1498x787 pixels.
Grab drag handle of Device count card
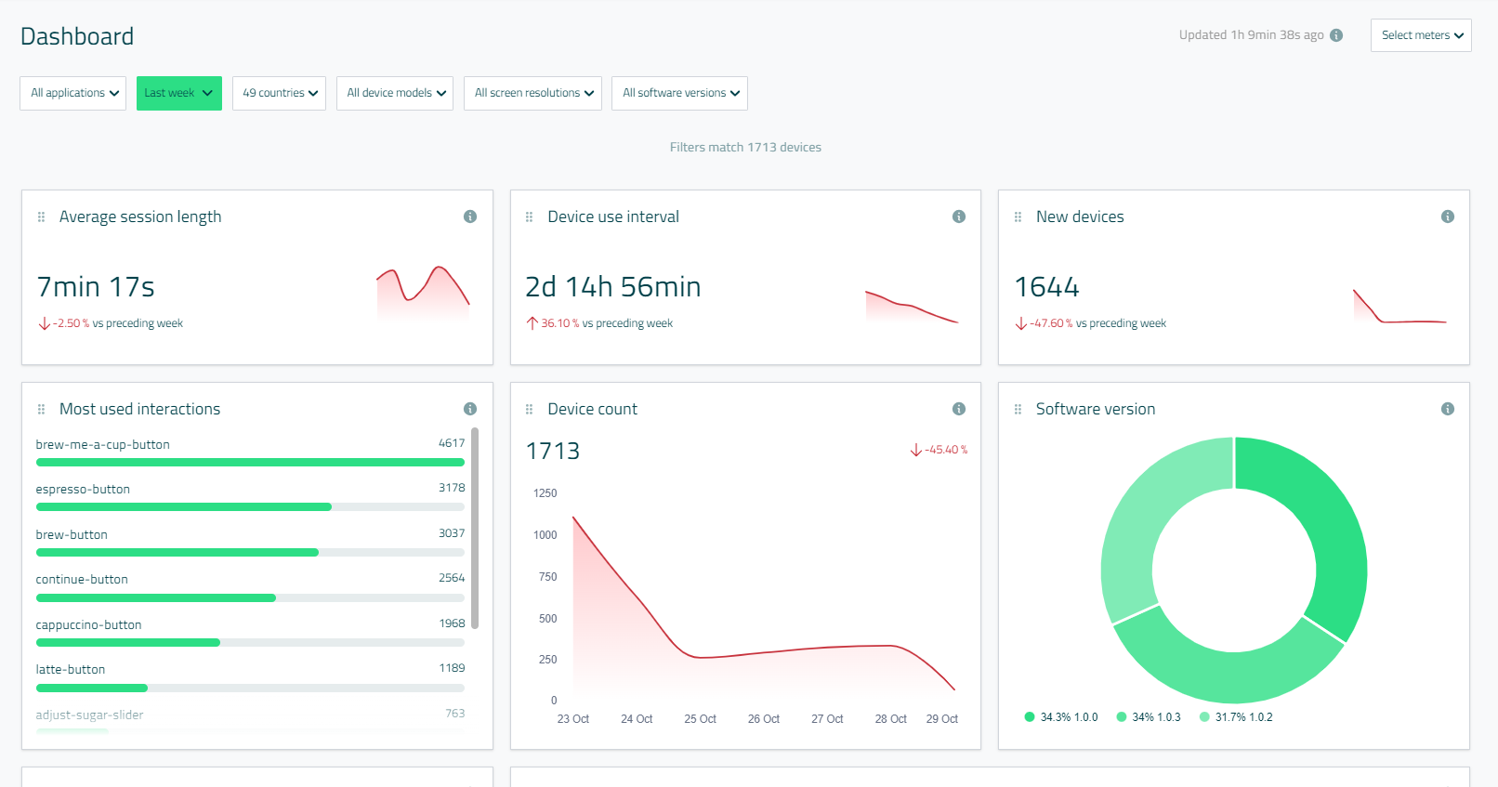pyautogui.click(x=530, y=410)
